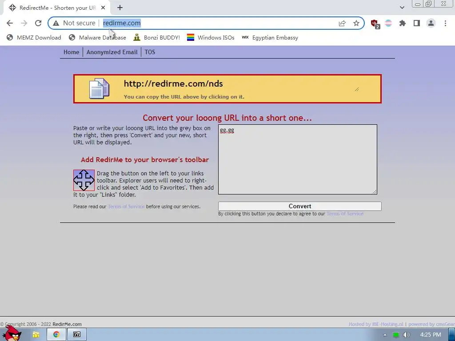Click the 'Convert your looong URL' heading
This screenshot has width=455, height=341.
pos(227,118)
